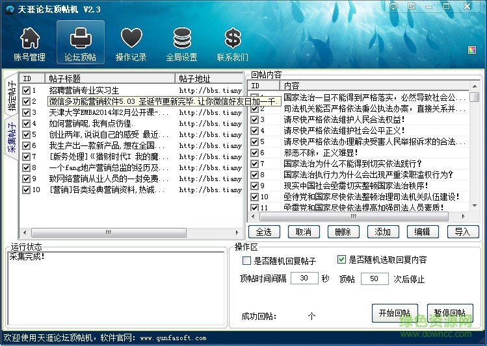Screen dimensions: 487x346
Task: Select reply 国家法治为什么不能得到切实依法践行
Action: pyautogui.click(x=359, y=164)
